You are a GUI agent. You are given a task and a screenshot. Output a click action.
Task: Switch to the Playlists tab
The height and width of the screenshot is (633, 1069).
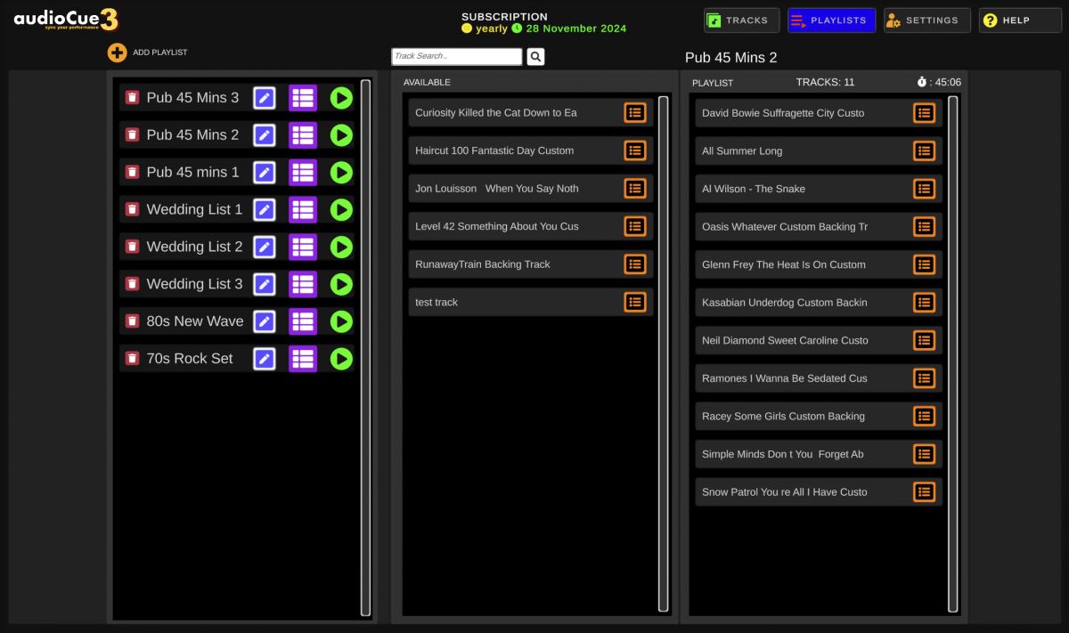click(x=831, y=20)
